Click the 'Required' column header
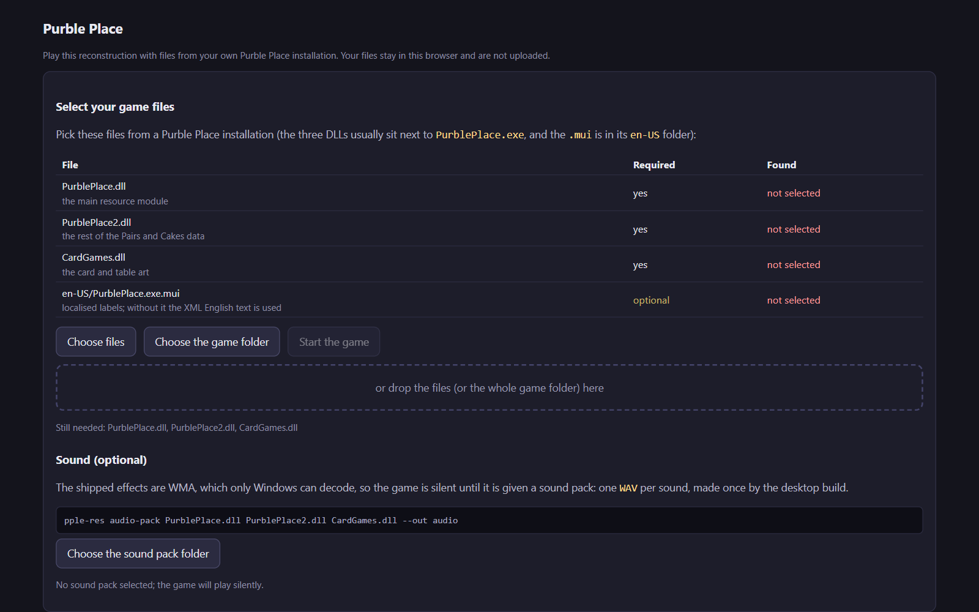Viewport: 979px width, 612px height. point(654,165)
